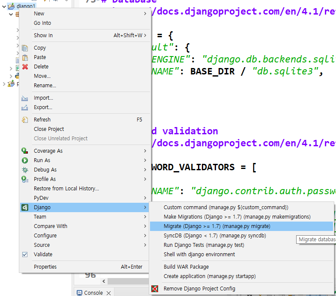Viewport: 336px width, 296px height.
Task: Choose Rename... in the context menu
Action: pyautogui.click(x=84, y=86)
